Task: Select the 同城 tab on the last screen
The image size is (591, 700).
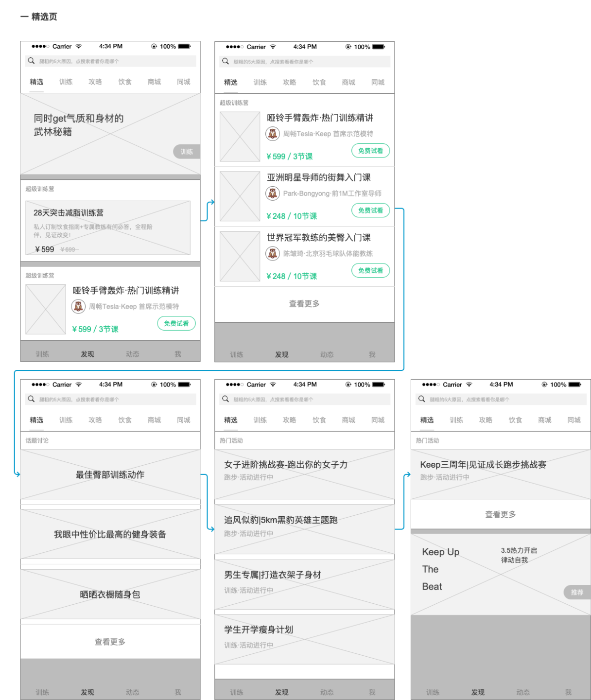Action: pyautogui.click(x=575, y=420)
